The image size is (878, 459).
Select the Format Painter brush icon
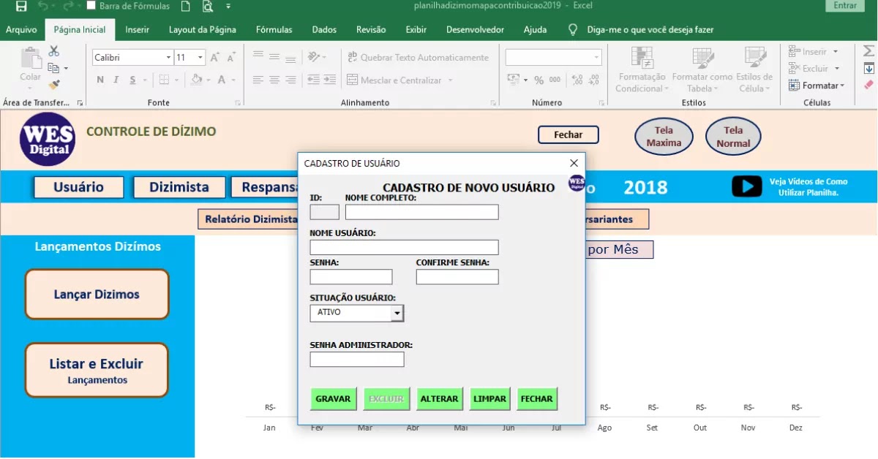54,85
